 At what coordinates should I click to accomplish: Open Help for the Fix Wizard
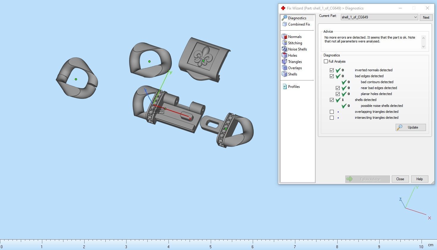coord(419,179)
